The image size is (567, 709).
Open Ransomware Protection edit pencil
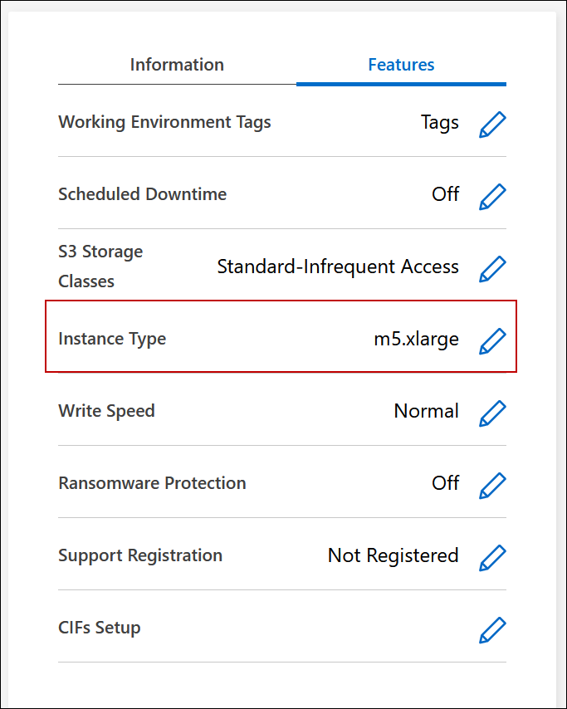492,484
